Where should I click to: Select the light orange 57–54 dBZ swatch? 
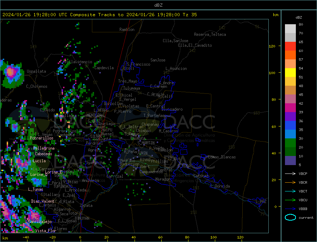coord(290,64)
